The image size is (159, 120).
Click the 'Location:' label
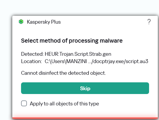(32, 61)
